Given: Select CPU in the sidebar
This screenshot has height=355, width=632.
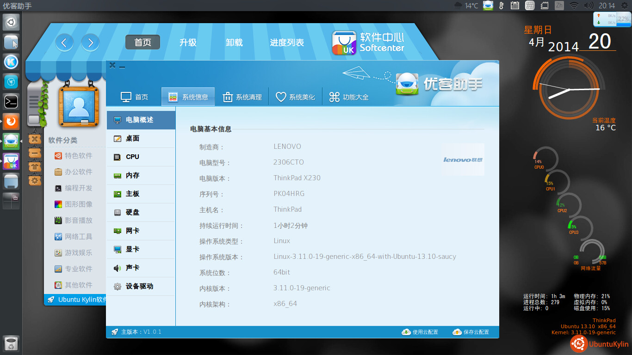Looking at the screenshot, I should [132, 157].
